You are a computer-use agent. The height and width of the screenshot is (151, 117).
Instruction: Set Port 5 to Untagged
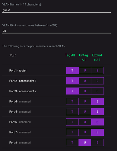pyautogui.click(x=85, y=112)
